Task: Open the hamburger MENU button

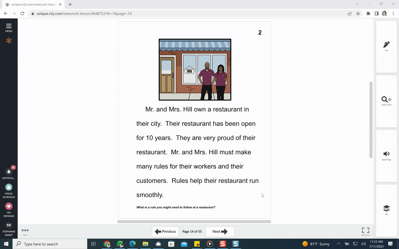Action: 9,28
